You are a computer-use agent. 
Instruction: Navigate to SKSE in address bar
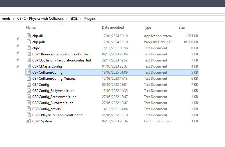[x=74, y=19]
